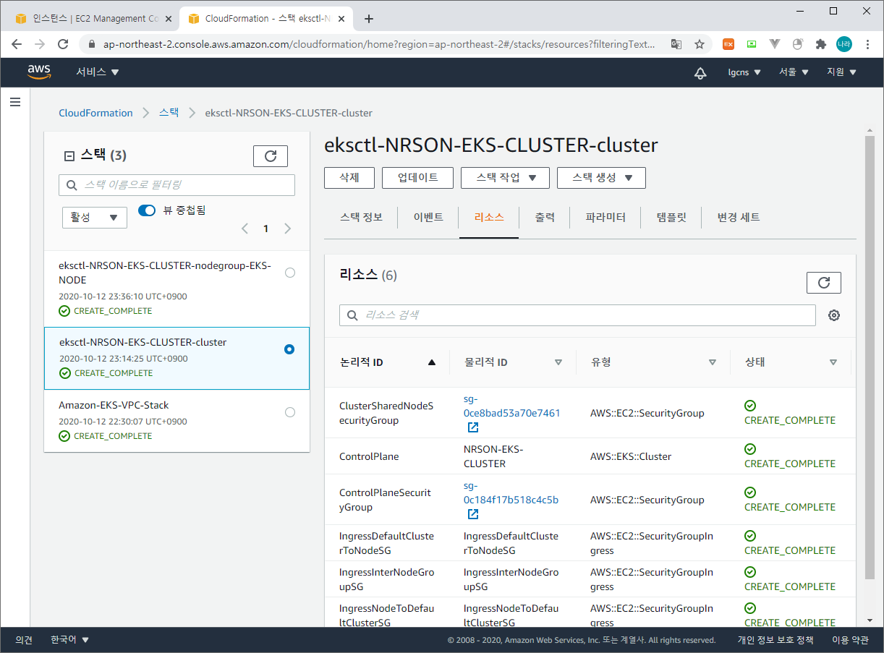Switch to the 파라미터 tab
The width and height of the screenshot is (884, 653).
(x=605, y=217)
